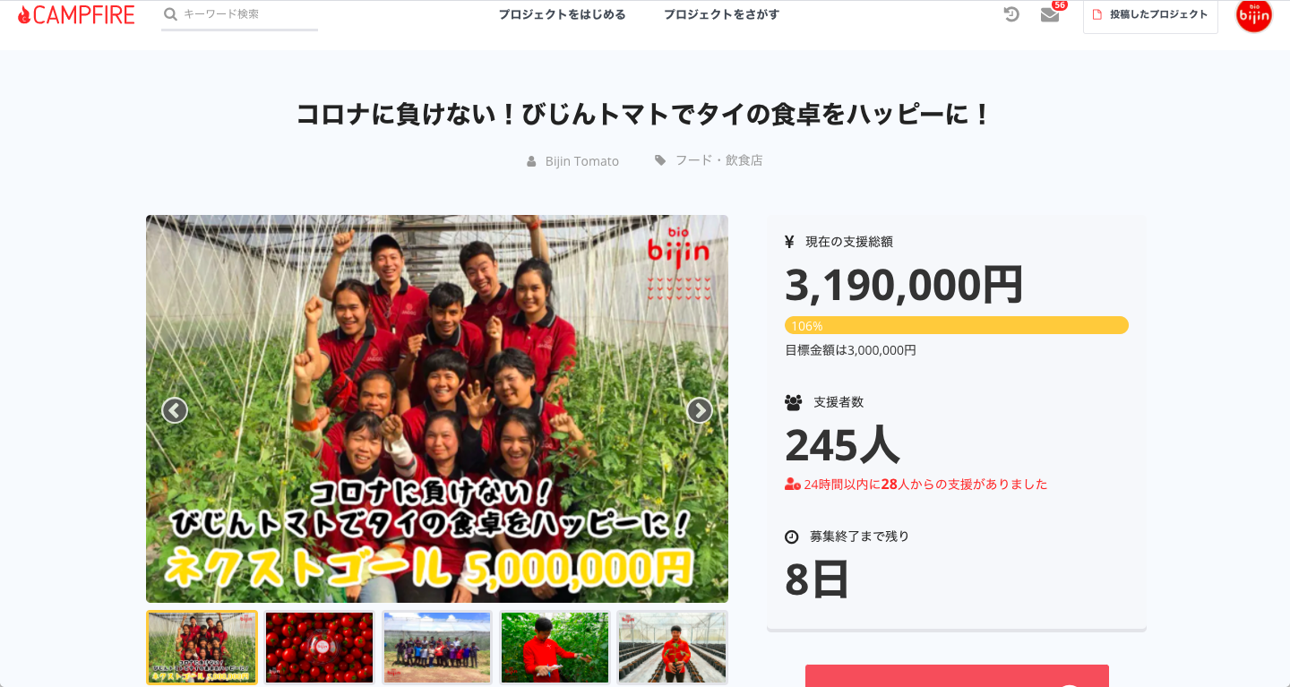Open プロジェクトをさがす menu
1290x687 pixels.
coord(721,14)
